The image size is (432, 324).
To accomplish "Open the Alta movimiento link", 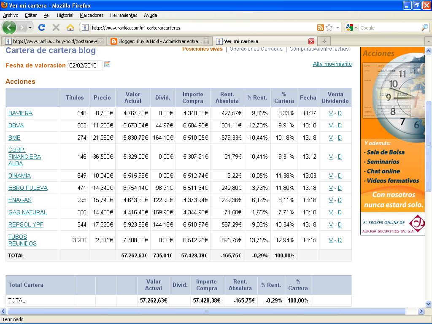I will (332, 64).
